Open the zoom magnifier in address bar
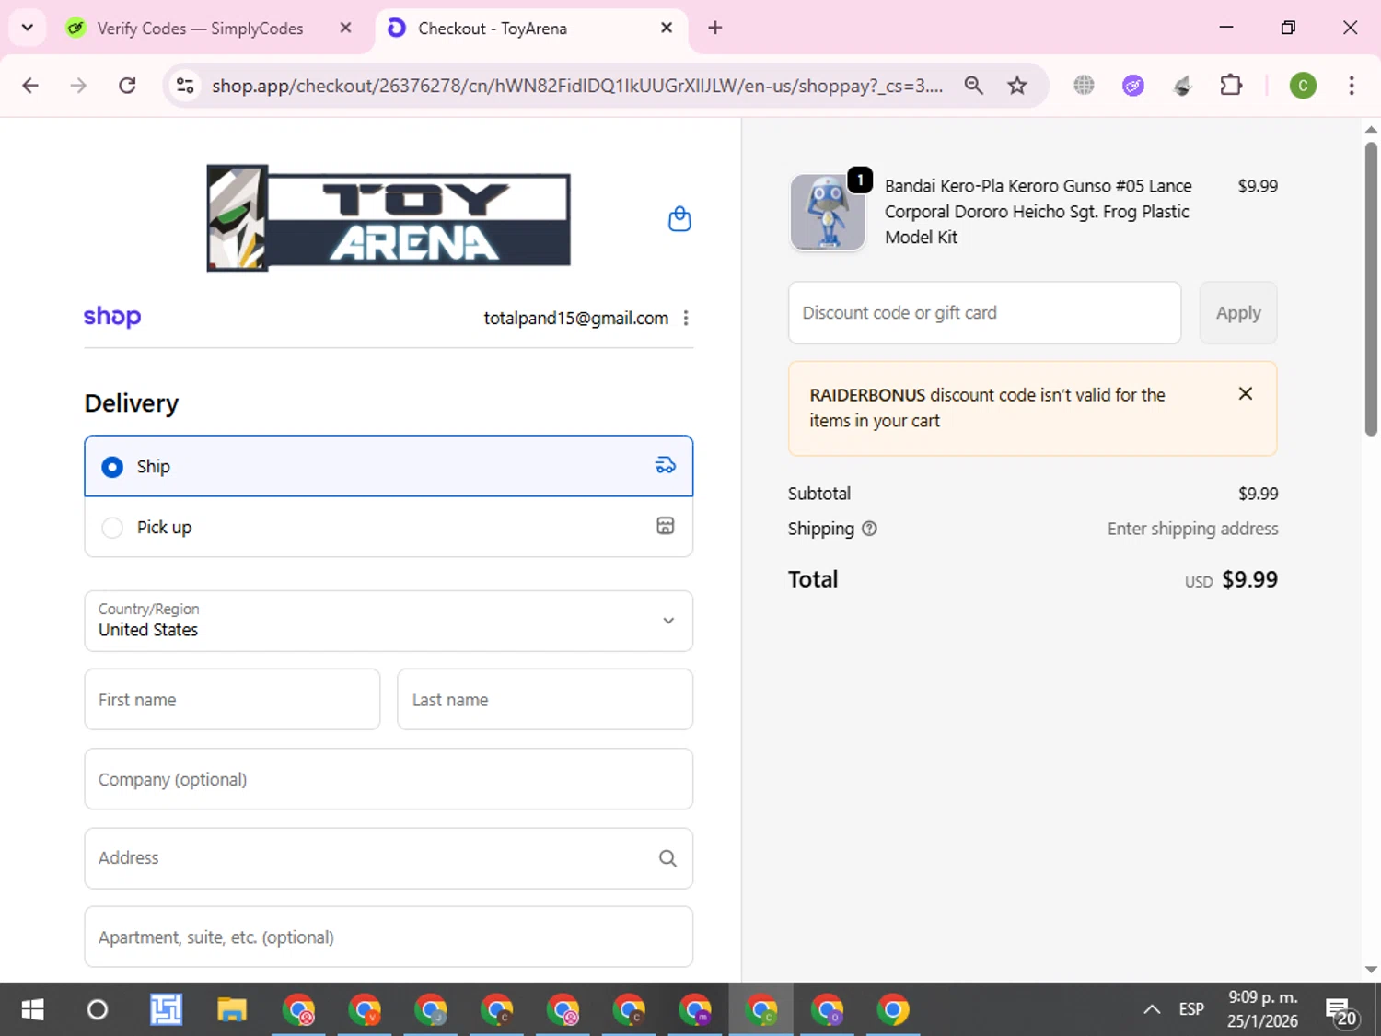 [x=973, y=86]
